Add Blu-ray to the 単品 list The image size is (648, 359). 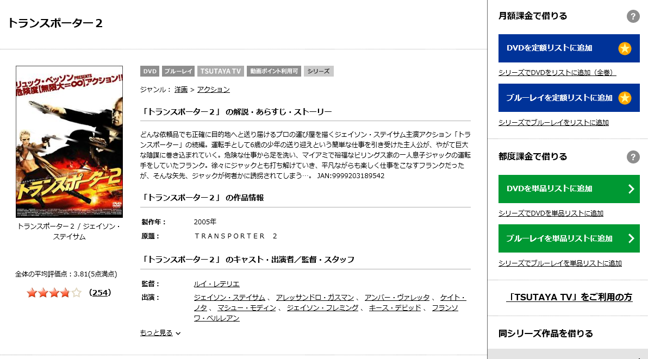click(569, 238)
